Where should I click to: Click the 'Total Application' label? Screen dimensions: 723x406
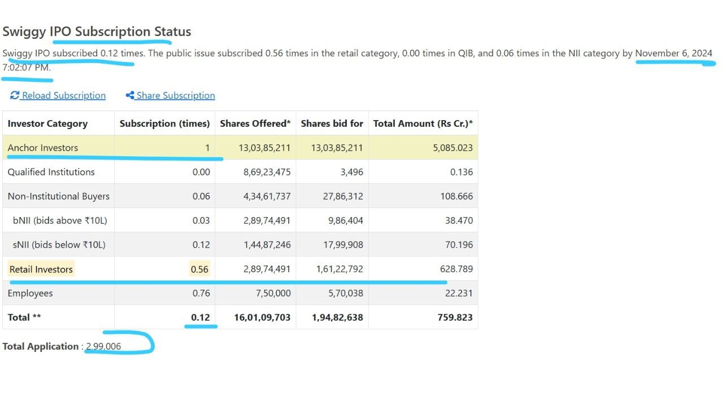click(41, 346)
